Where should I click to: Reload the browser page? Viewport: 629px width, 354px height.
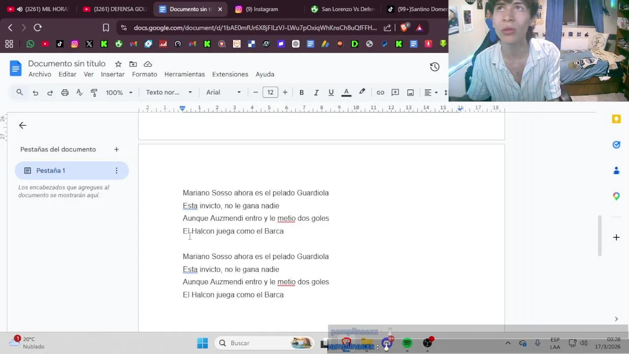(x=38, y=28)
